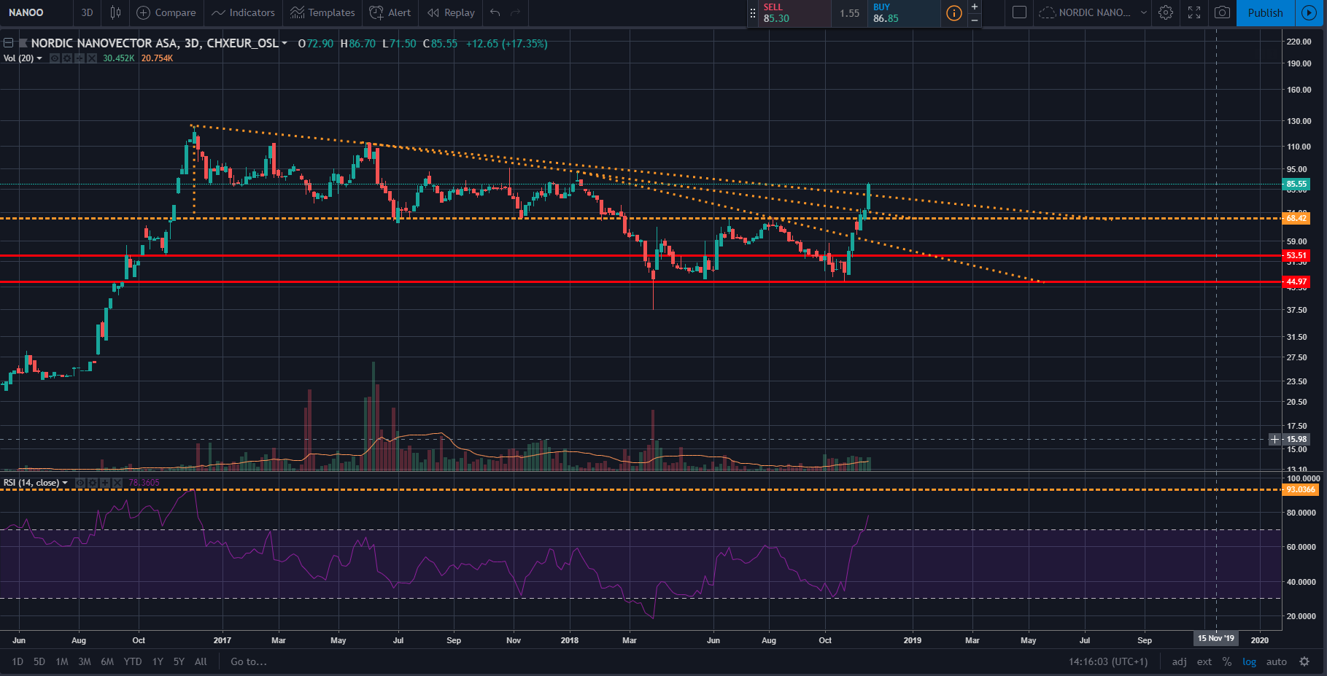1327x676 pixels.
Task: Open the Compare symbol dialog
Action: [x=166, y=12]
